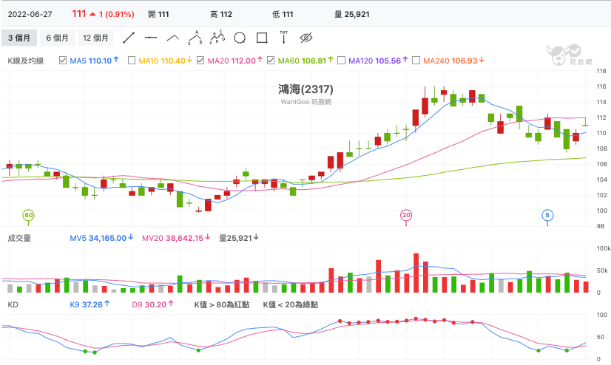Click the MA10 110.40 label
Screen dimensions: 611x365
pos(166,61)
